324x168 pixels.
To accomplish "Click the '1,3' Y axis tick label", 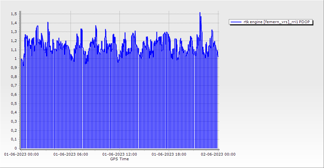I will tap(14, 32).
